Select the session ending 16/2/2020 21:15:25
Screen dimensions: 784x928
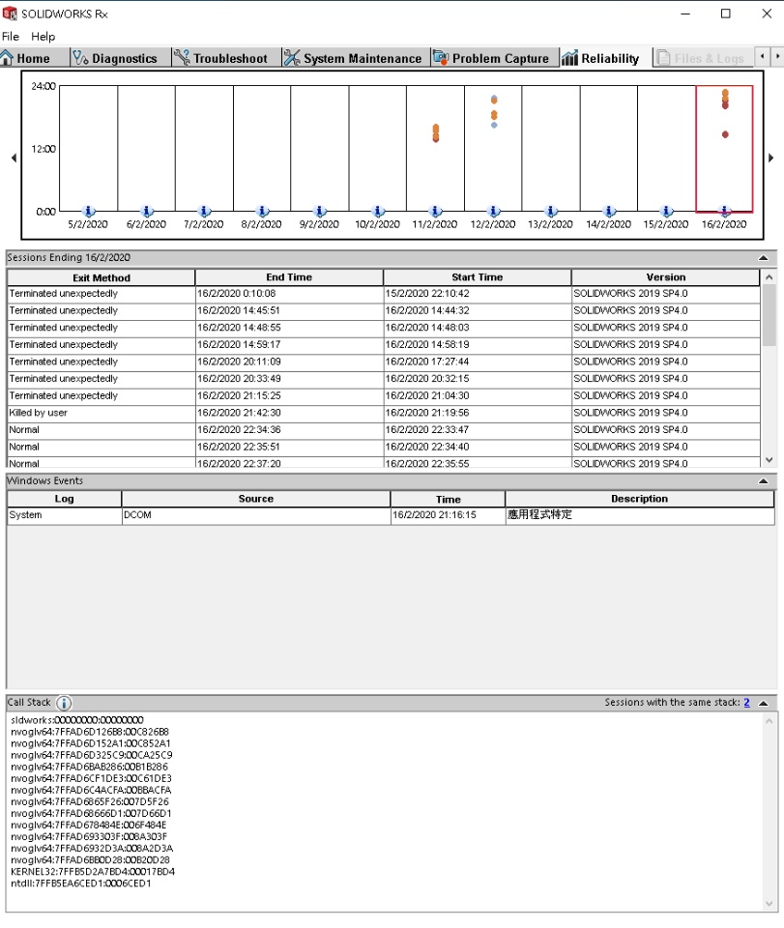[x=384, y=396]
